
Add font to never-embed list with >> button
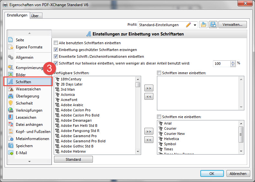click(149, 131)
